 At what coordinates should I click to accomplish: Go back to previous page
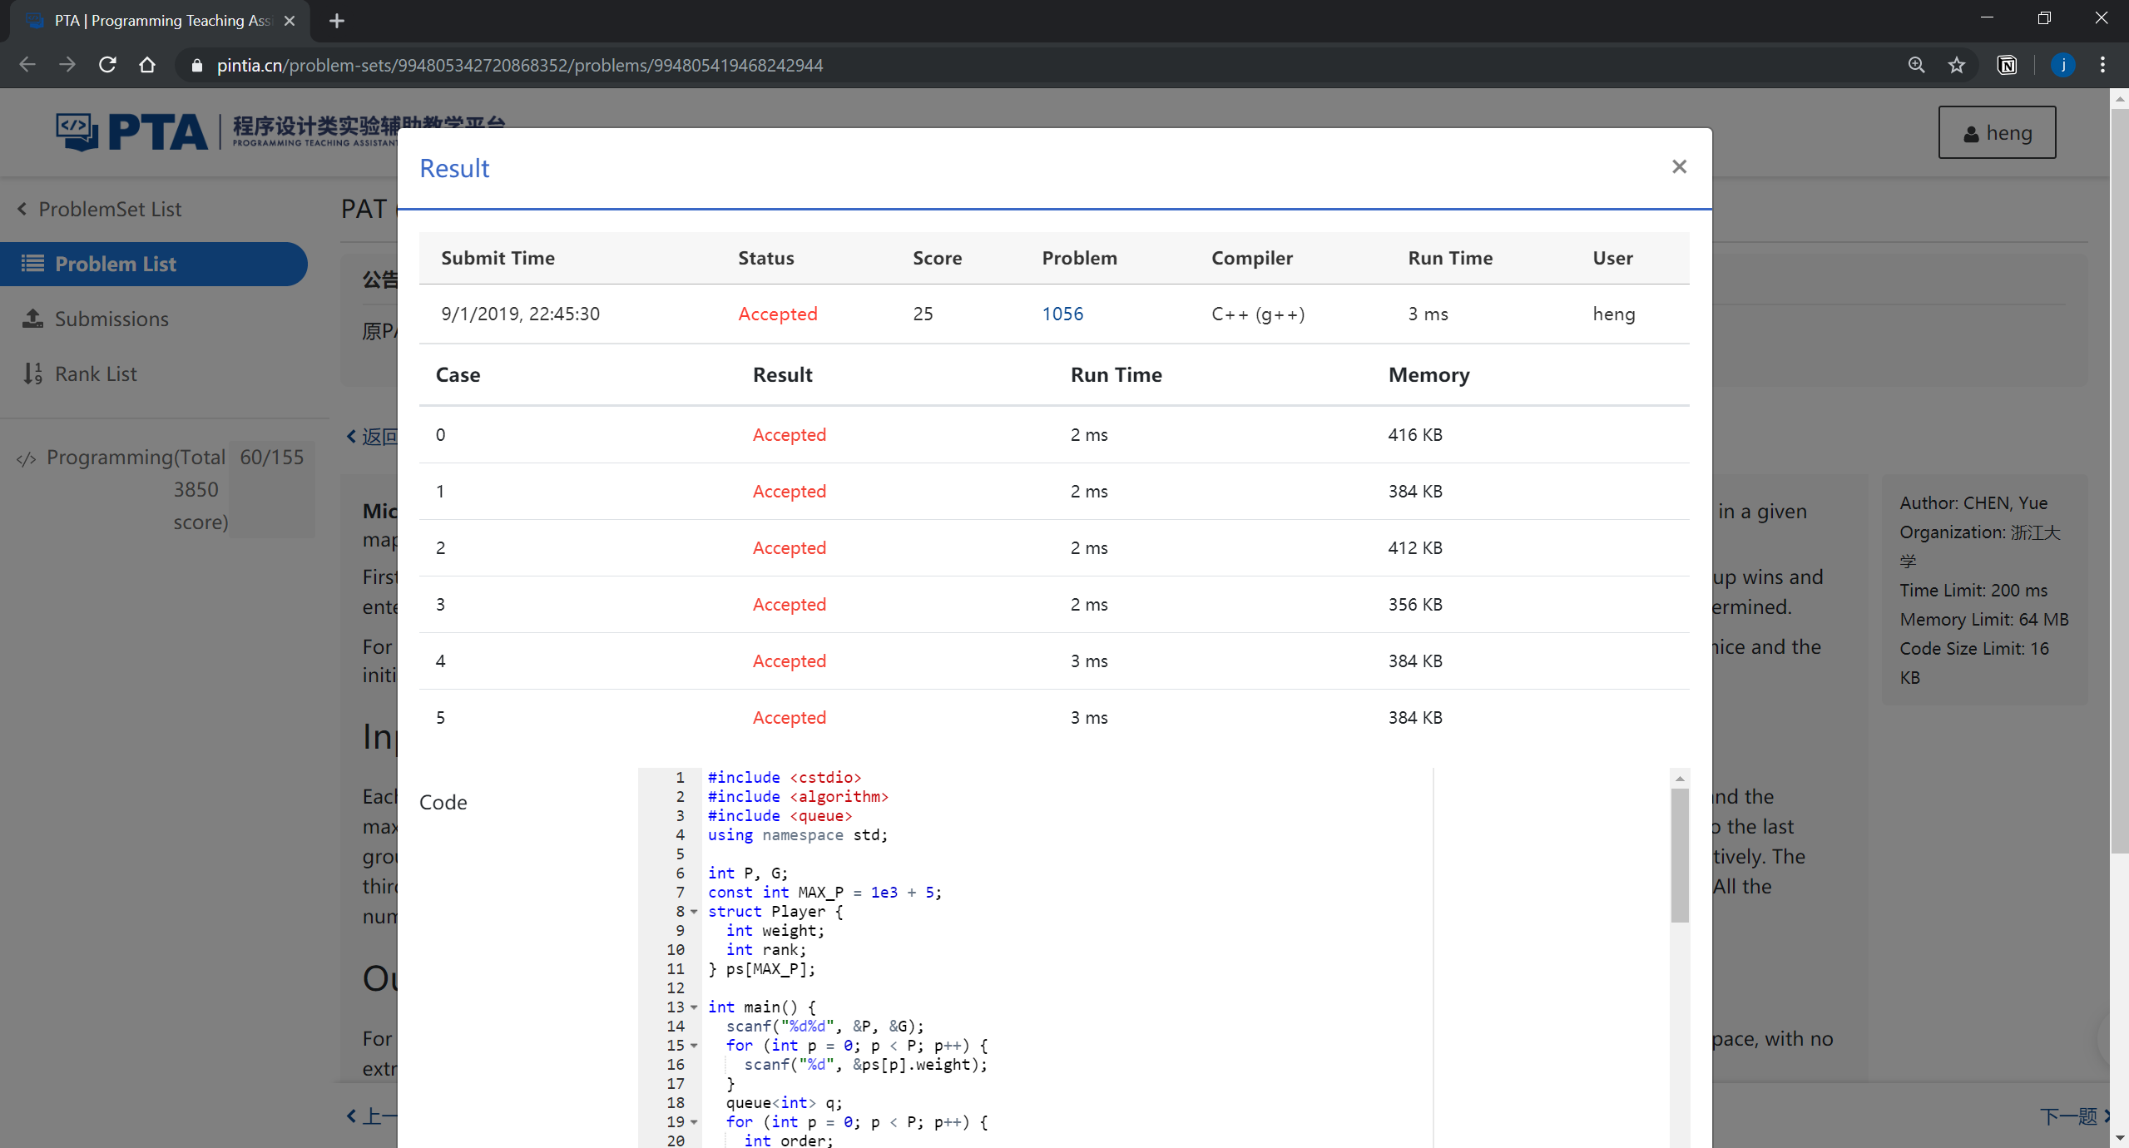click(27, 65)
